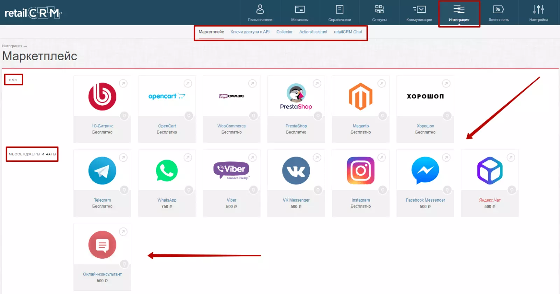Click the retailCRM logo
The image size is (560, 294).
(33, 13)
